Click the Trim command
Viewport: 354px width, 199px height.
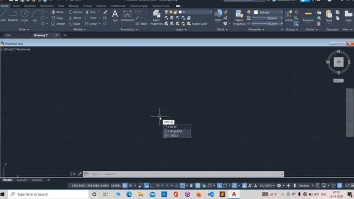coord(91,12)
